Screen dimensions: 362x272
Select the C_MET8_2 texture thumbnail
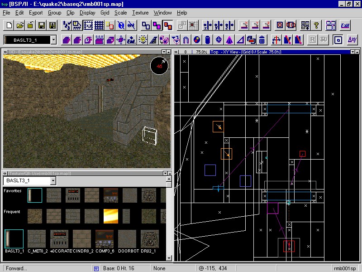37,239
